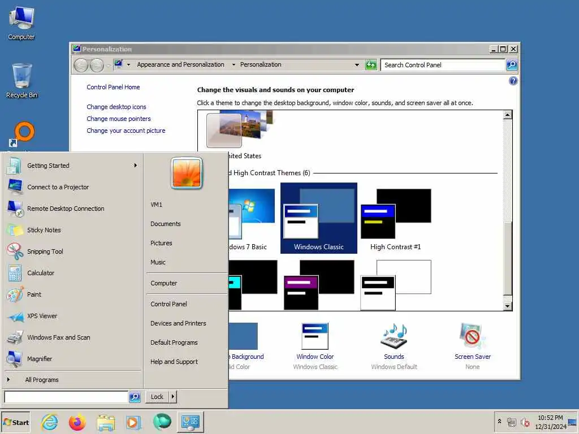Click the Control Panel search magnifier button

tap(511, 65)
